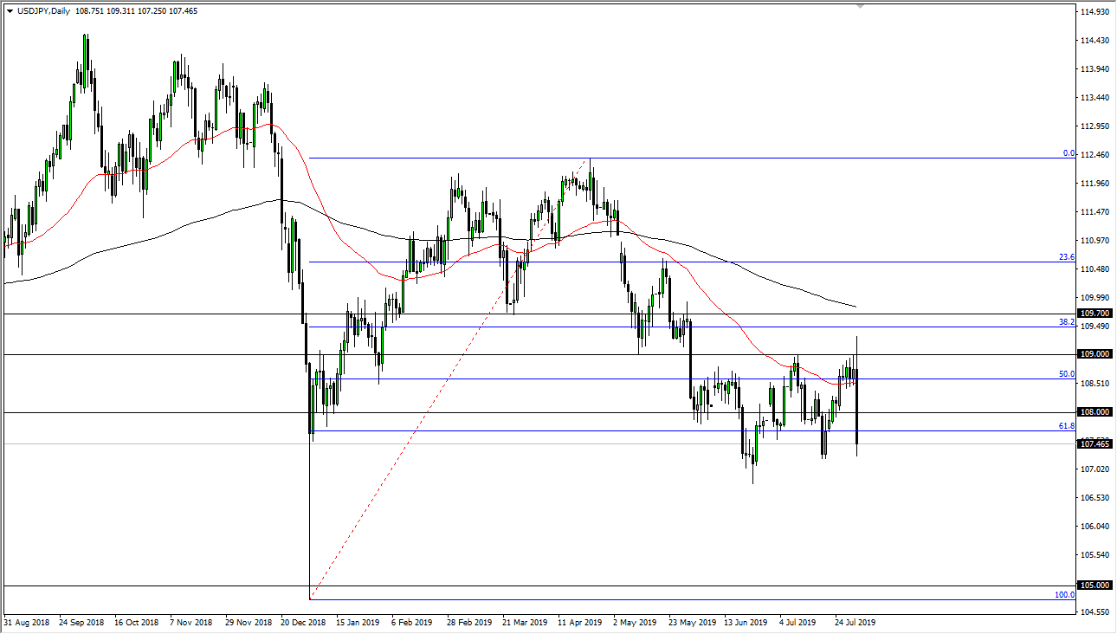Click the 50.0 Fibonacci level label
Viewport: 1117px width, 634px height.
coord(1067,372)
